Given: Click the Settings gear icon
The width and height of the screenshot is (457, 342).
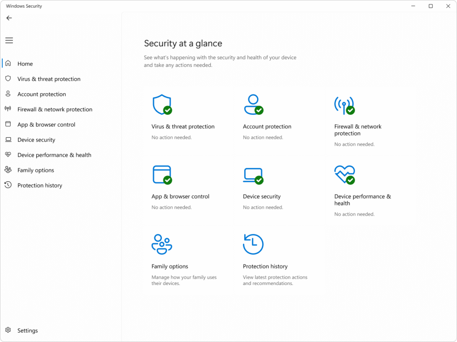Looking at the screenshot, I should (x=8, y=330).
